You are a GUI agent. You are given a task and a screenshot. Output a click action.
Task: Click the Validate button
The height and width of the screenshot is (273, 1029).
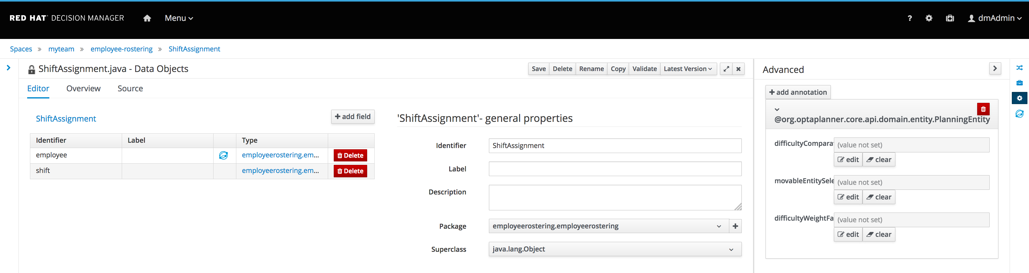644,69
